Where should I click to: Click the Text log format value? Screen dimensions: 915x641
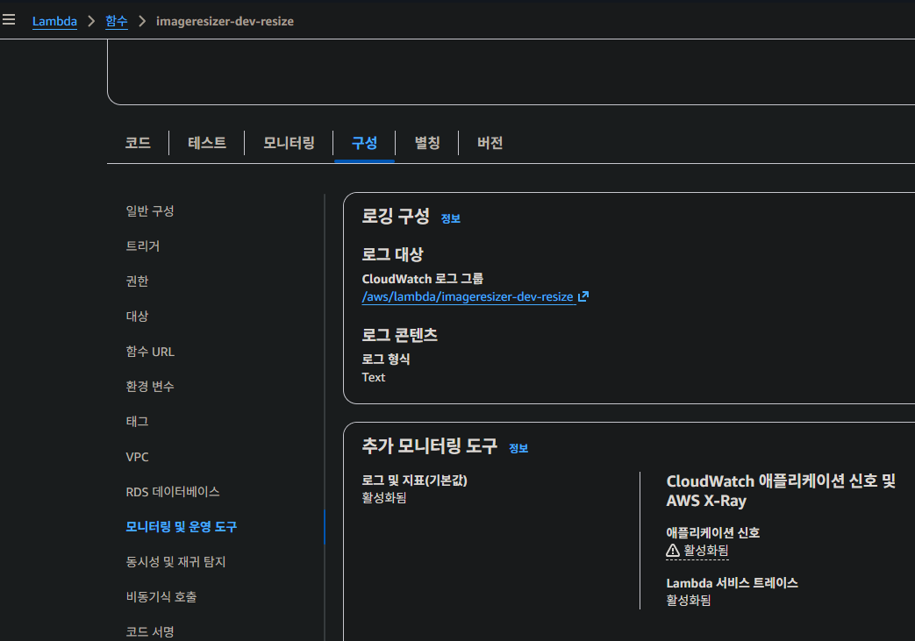(x=374, y=377)
